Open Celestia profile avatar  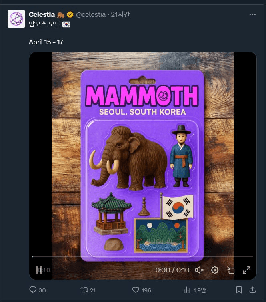pos(16,19)
